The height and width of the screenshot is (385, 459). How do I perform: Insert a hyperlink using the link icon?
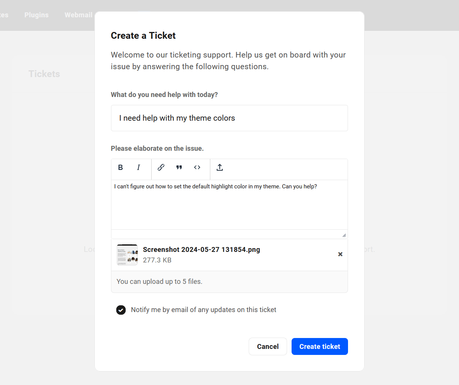coord(161,167)
